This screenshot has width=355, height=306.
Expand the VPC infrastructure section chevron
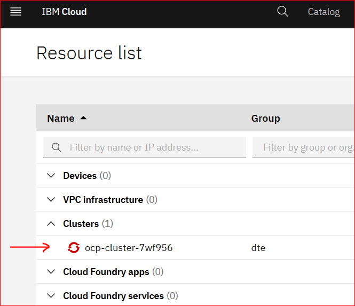(x=51, y=200)
